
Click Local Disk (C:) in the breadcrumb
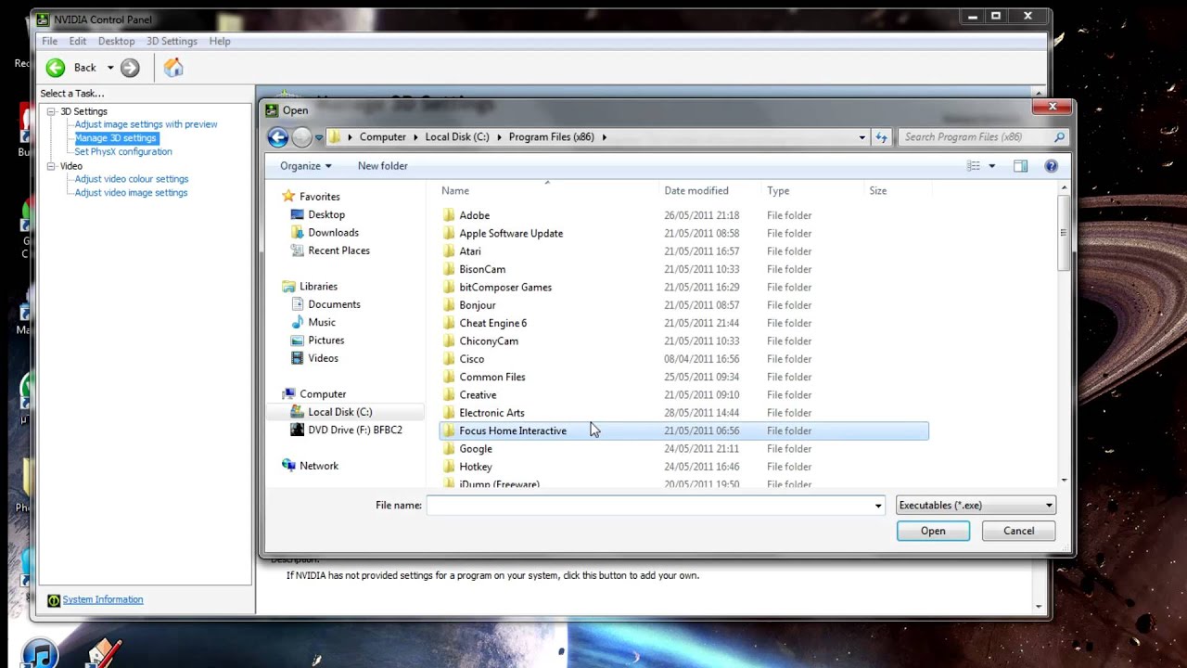click(x=457, y=137)
